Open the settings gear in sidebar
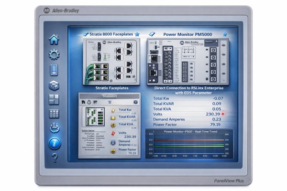The width and height of the screenshot is (287, 191). pos(55,55)
